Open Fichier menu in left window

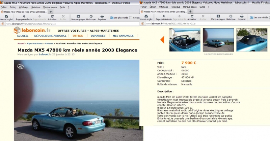(4, 7)
